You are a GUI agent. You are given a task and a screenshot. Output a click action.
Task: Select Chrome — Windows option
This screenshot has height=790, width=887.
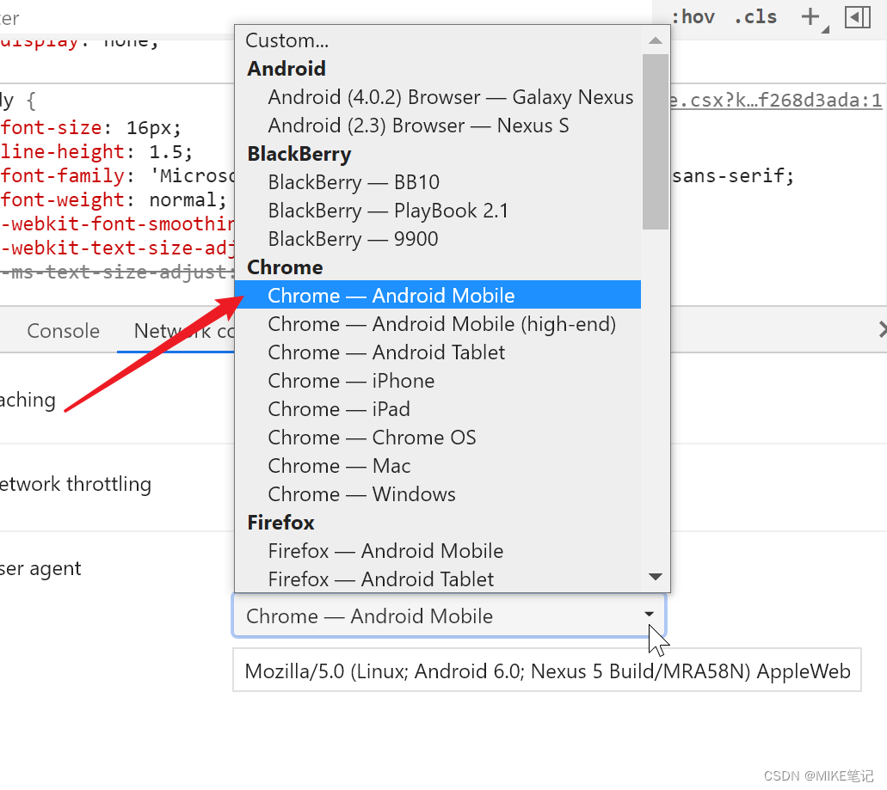(438, 494)
